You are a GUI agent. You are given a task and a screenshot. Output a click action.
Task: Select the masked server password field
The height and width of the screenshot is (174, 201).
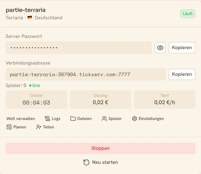[79, 48]
